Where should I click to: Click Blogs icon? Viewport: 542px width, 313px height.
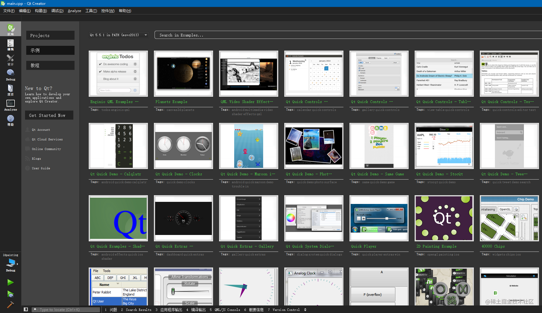tap(28, 159)
